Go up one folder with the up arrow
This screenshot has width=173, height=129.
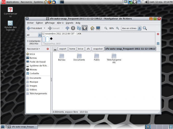(x=68, y=28)
